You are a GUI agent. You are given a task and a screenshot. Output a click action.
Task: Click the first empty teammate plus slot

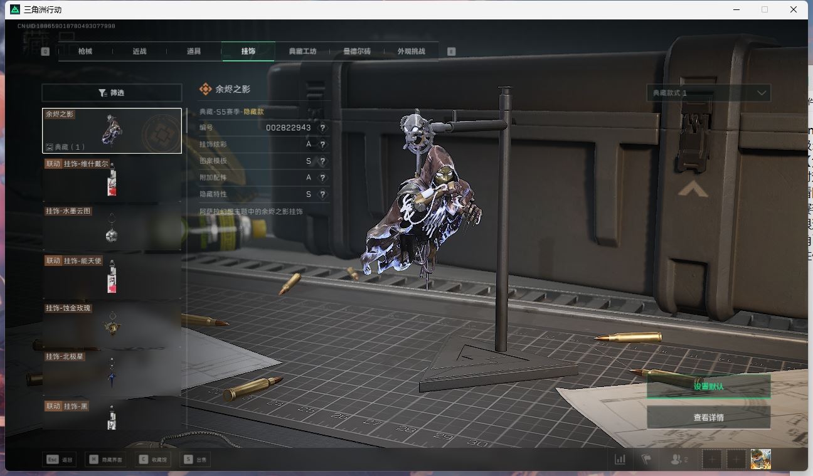712,460
